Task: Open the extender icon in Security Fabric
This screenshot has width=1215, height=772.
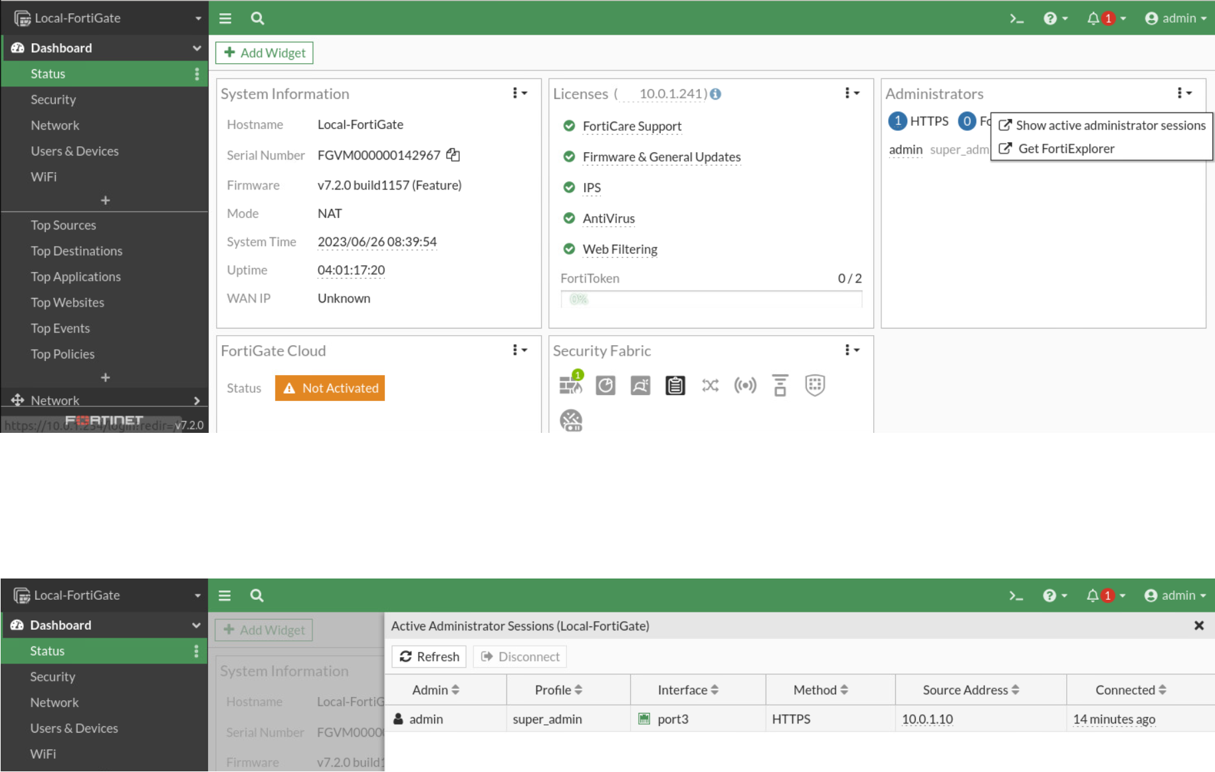Action: (780, 385)
